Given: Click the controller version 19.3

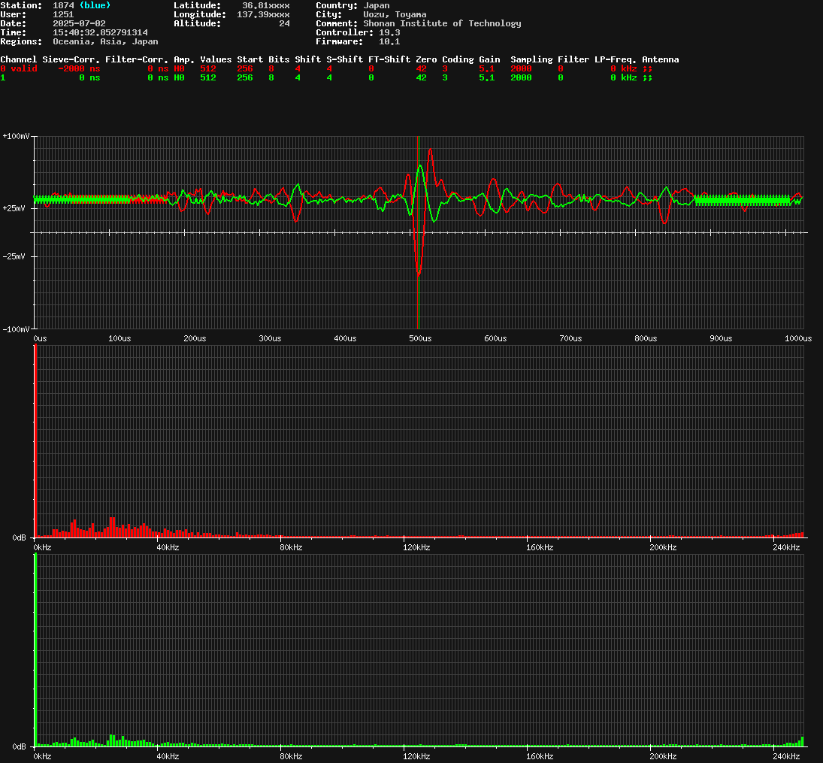Looking at the screenshot, I should [x=389, y=32].
